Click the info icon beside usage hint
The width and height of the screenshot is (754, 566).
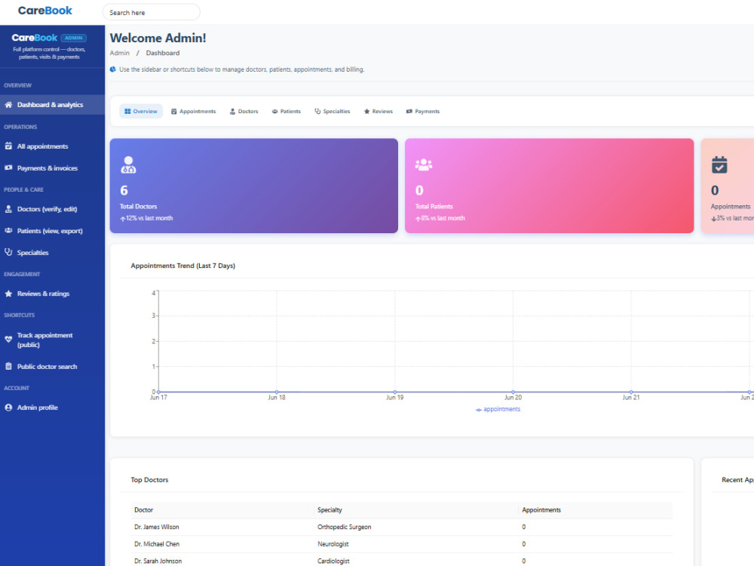tap(113, 69)
